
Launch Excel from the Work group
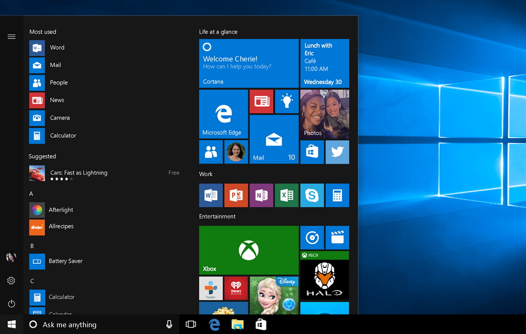tap(287, 195)
